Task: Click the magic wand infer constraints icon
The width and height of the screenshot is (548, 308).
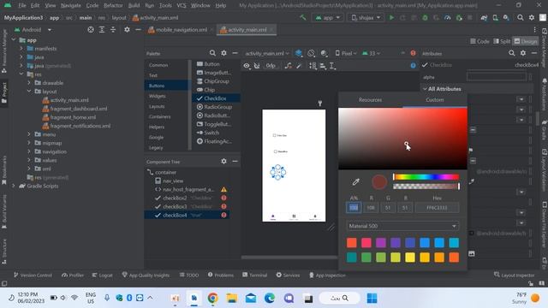Action: click(299, 66)
